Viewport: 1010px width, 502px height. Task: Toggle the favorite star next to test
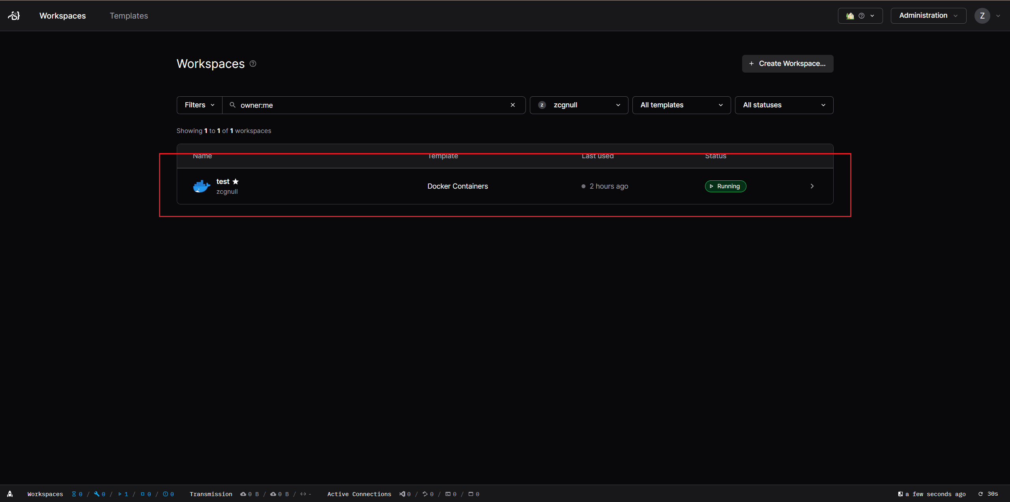pos(236,182)
